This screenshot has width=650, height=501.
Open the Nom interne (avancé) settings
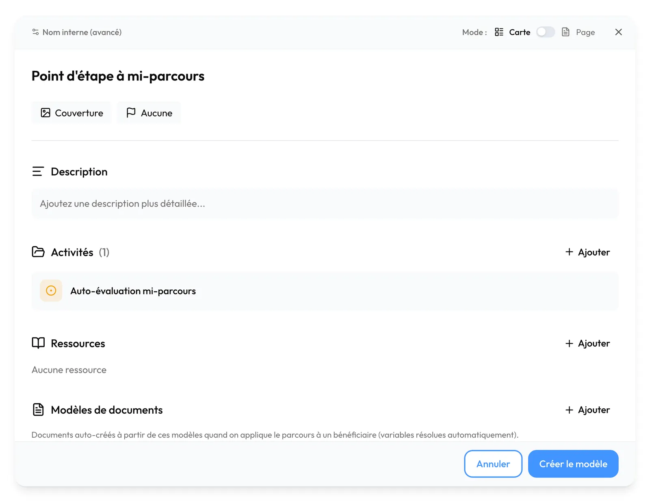(x=77, y=32)
